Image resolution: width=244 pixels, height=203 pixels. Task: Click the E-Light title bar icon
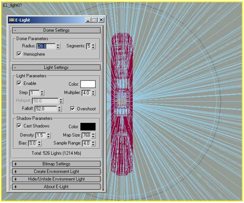pos(11,20)
